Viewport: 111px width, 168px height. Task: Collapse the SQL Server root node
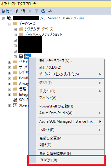pyautogui.click(x=4, y=19)
